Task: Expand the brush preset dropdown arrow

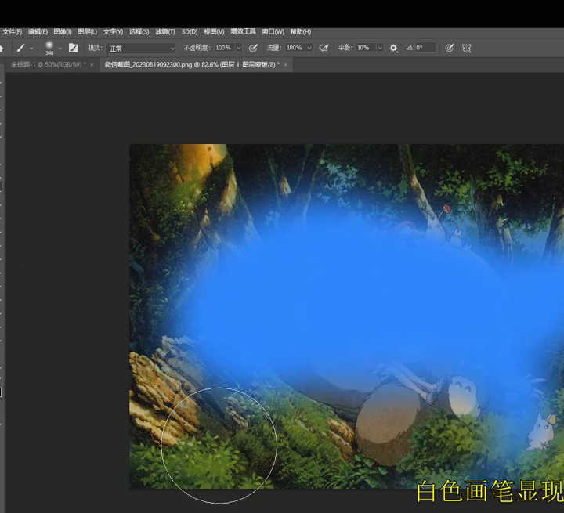Action: click(x=60, y=49)
